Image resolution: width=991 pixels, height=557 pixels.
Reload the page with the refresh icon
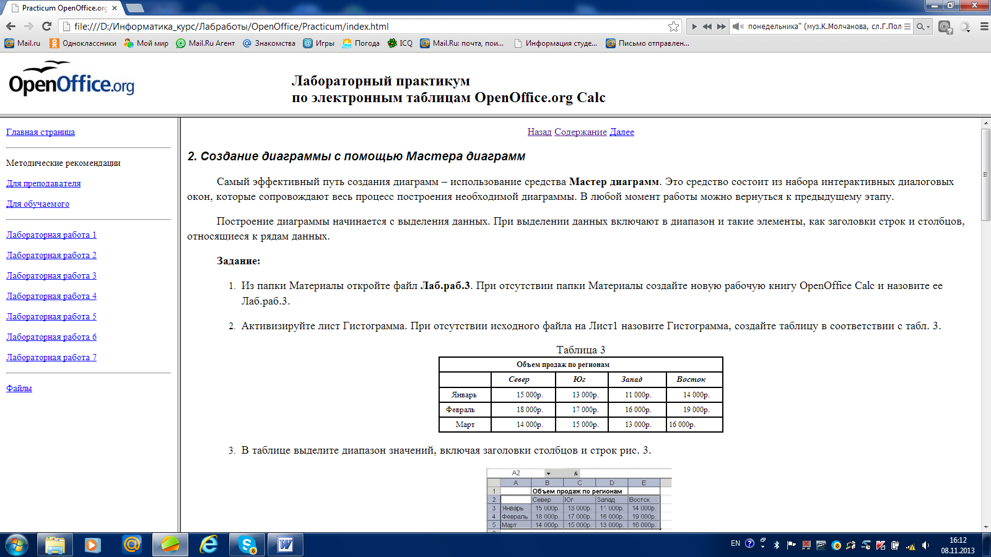46,26
